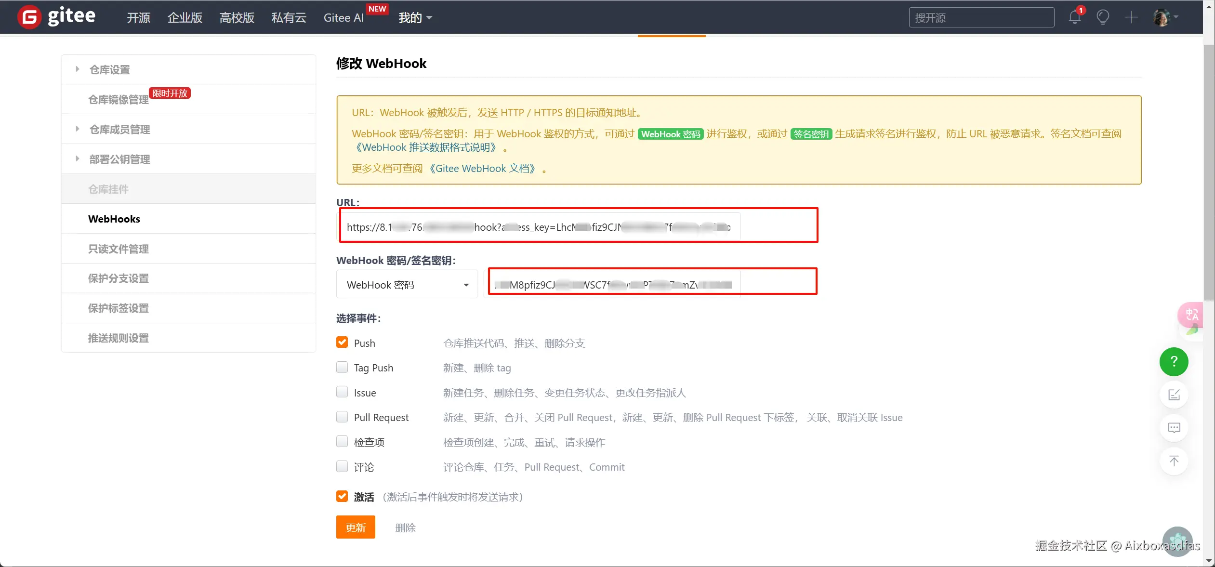Open the chat message floating icon
Image resolution: width=1215 pixels, height=567 pixels.
click(x=1174, y=428)
